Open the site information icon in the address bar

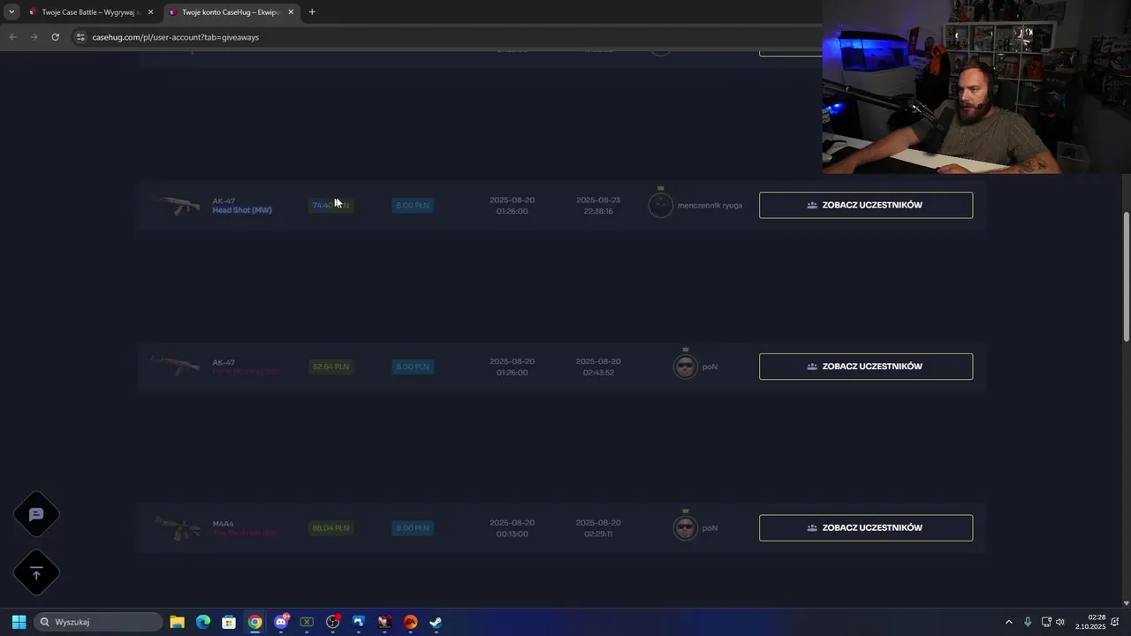click(x=80, y=37)
